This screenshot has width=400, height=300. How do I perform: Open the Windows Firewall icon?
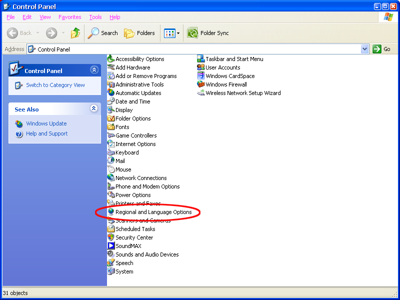(201, 84)
